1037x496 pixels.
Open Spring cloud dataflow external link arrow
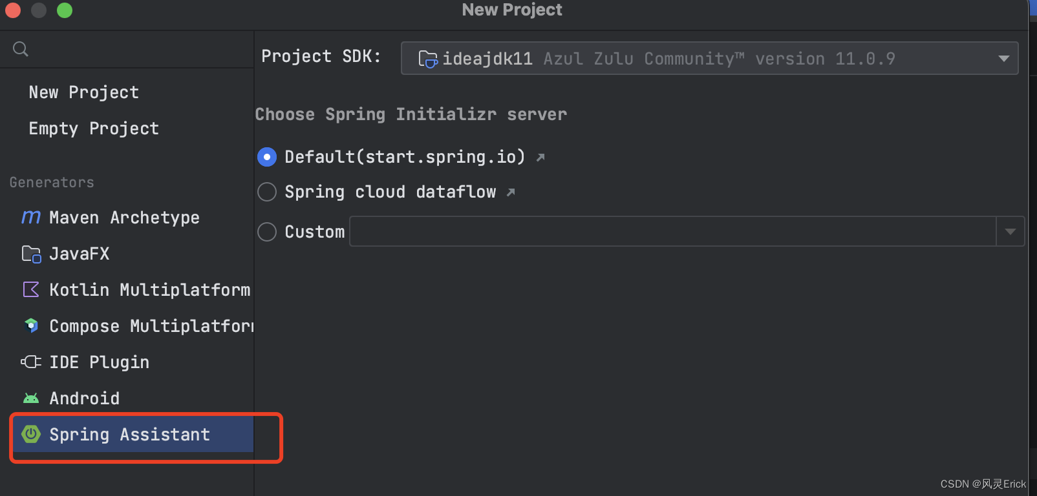(511, 192)
